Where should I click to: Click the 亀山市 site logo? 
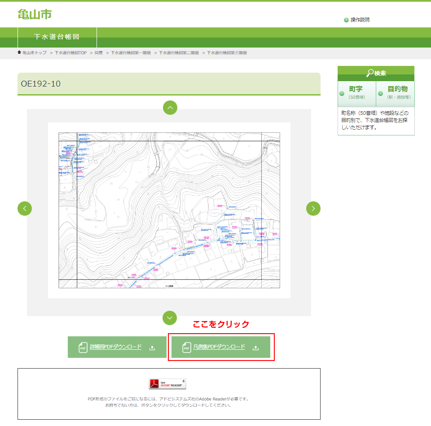(x=35, y=14)
